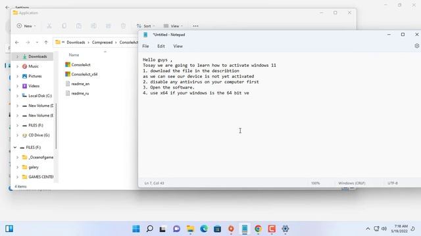
Task: Open Widgets from the taskbar corner
Action: 9,229
